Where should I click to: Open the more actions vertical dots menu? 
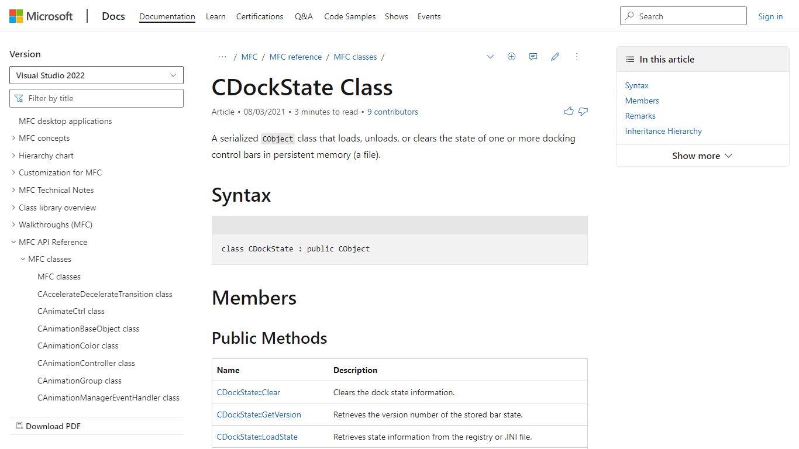pyautogui.click(x=577, y=57)
